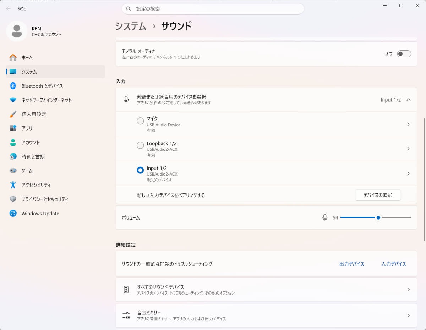Viewport: 426px width, 330px height.
Task: Open ゲーム settings page
Action: 56,171
